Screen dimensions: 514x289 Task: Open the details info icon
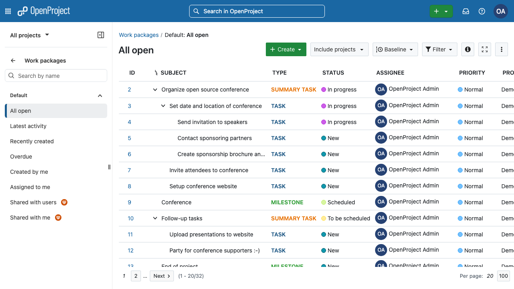point(468,49)
